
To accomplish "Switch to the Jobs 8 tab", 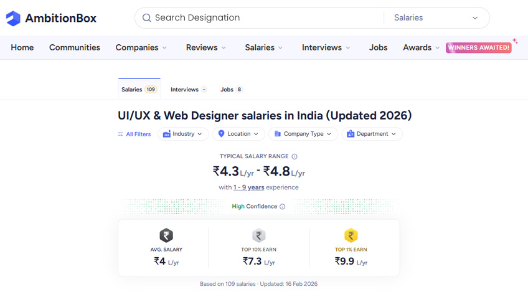I will point(232,89).
